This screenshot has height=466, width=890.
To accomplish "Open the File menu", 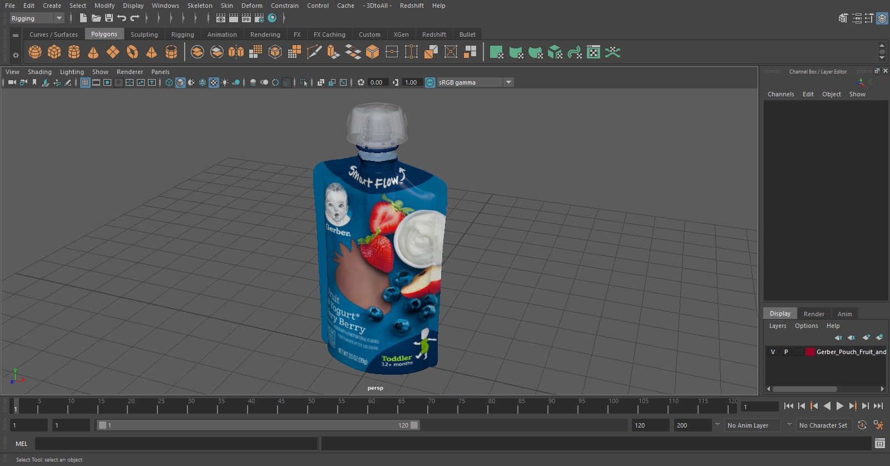I will click(10, 6).
